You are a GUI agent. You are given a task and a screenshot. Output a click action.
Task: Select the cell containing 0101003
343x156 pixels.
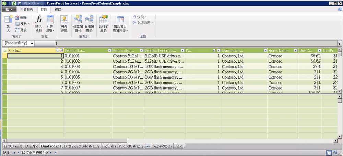[x=88, y=67]
